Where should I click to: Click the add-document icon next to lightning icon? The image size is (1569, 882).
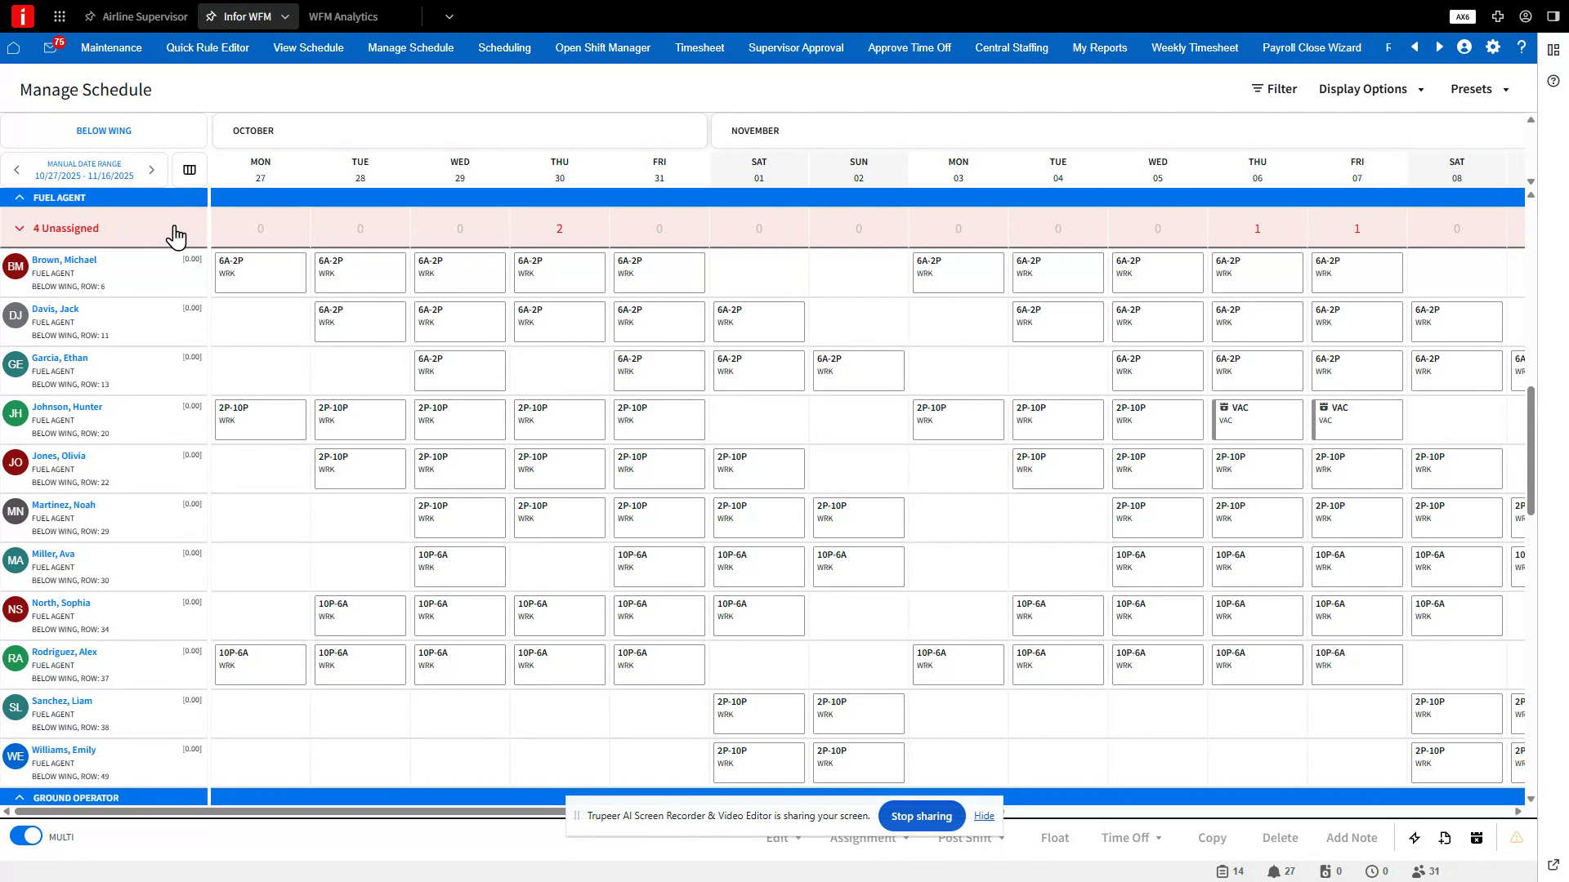(1445, 837)
